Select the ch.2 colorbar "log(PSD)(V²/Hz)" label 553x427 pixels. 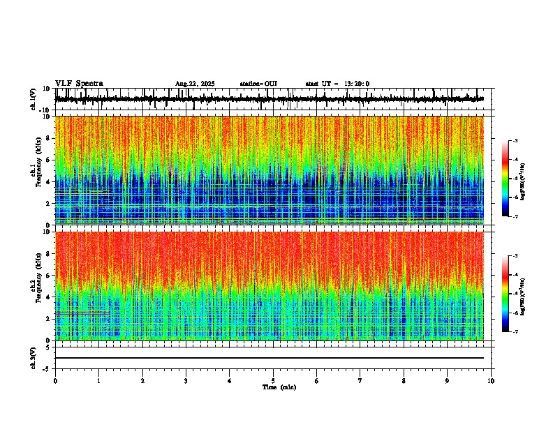(x=523, y=297)
